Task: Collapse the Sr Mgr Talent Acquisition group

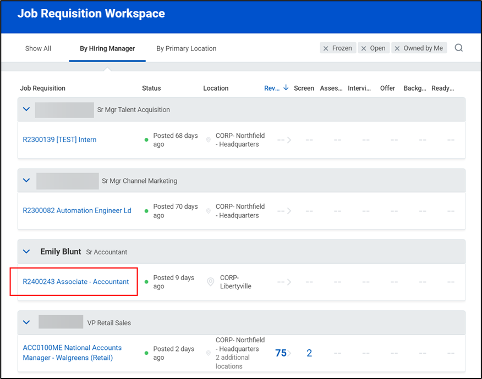Action: (x=26, y=109)
